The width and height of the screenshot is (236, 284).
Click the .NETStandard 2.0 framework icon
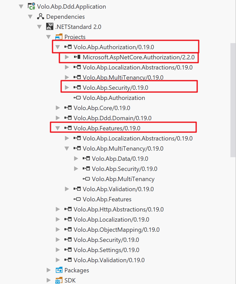[50, 27]
